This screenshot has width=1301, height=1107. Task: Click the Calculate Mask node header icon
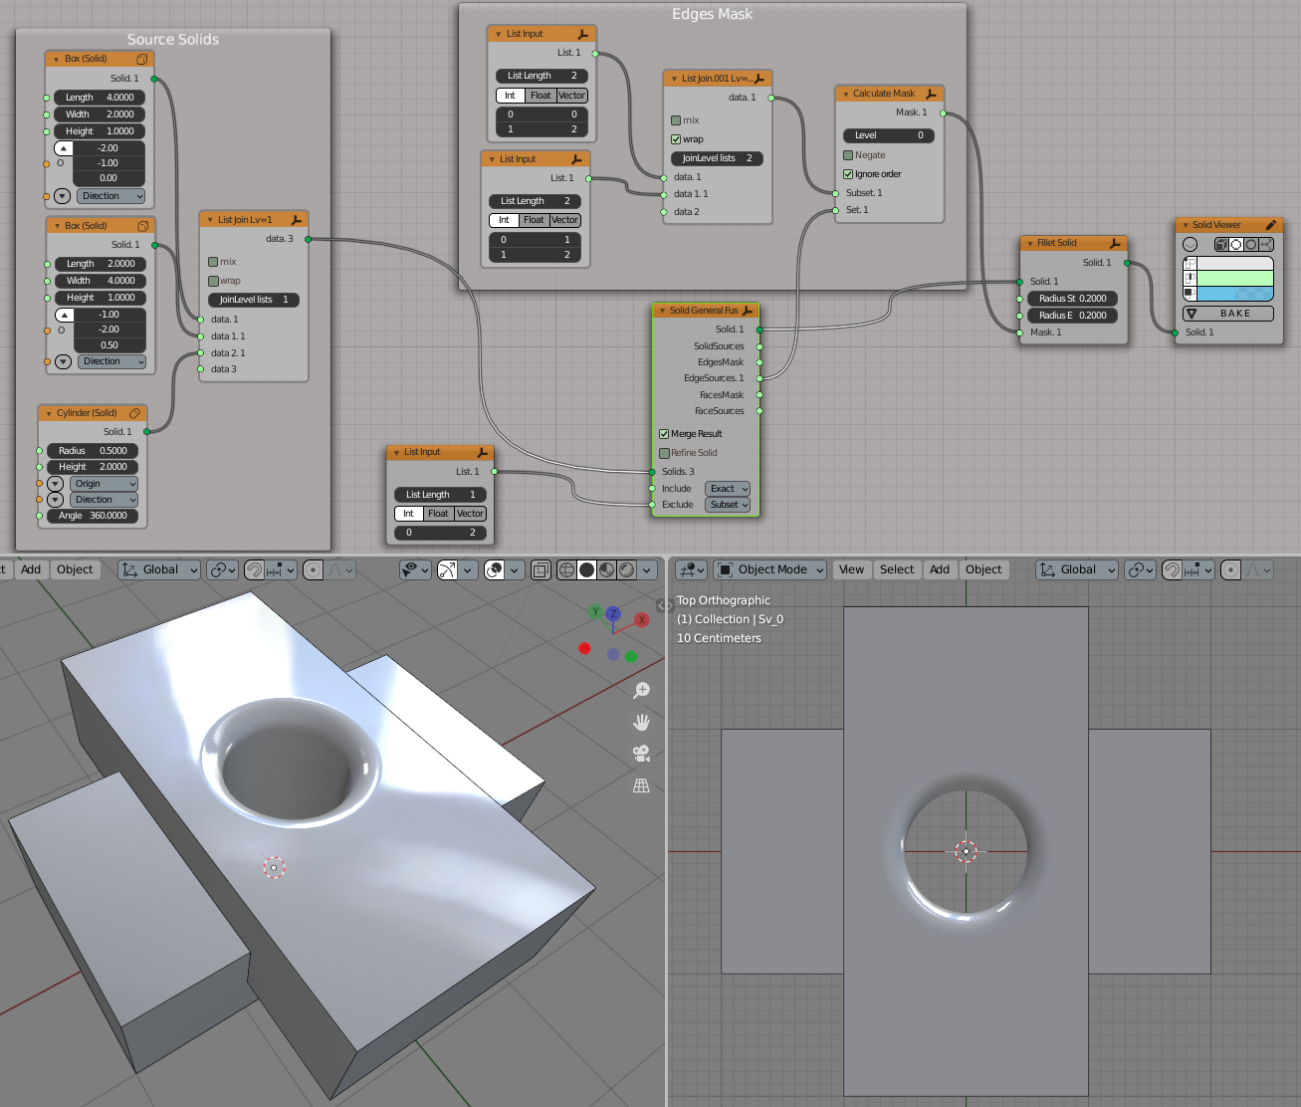tap(931, 94)
